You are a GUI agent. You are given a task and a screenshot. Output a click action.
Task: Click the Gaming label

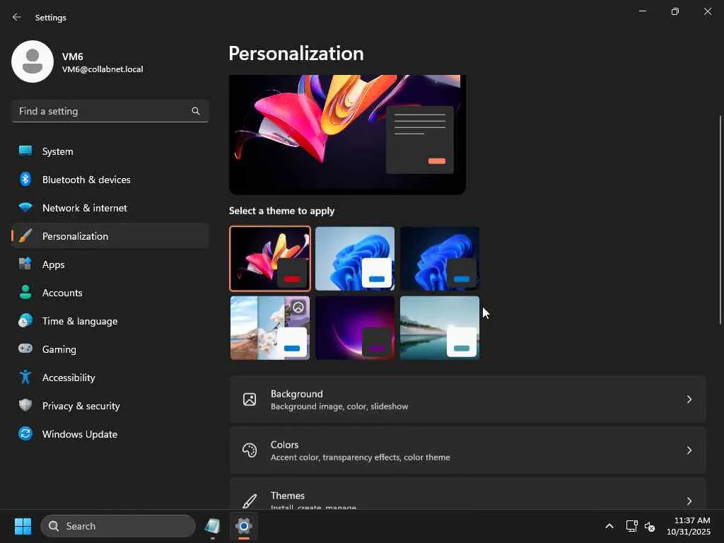59,349
